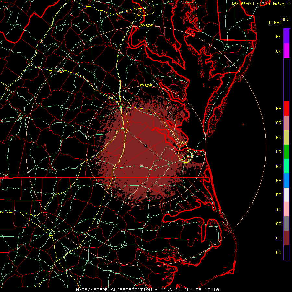Click the 100 NMI range ring label
Viewport: 292px width, 292px height.
(146, 26)
